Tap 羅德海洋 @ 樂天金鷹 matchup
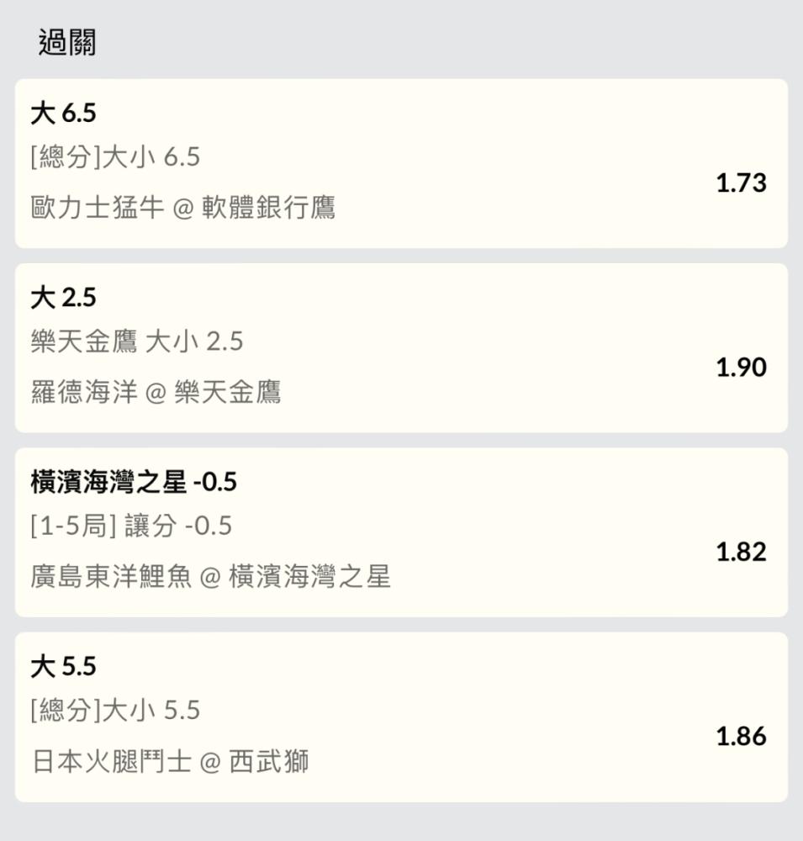 (x=156, y=392)
